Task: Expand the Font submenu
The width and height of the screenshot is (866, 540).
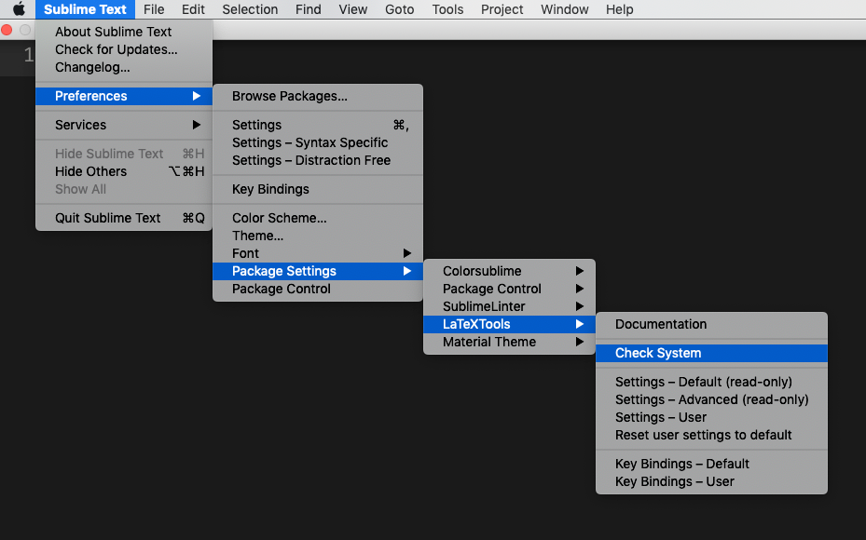Action: click(244, 252)
